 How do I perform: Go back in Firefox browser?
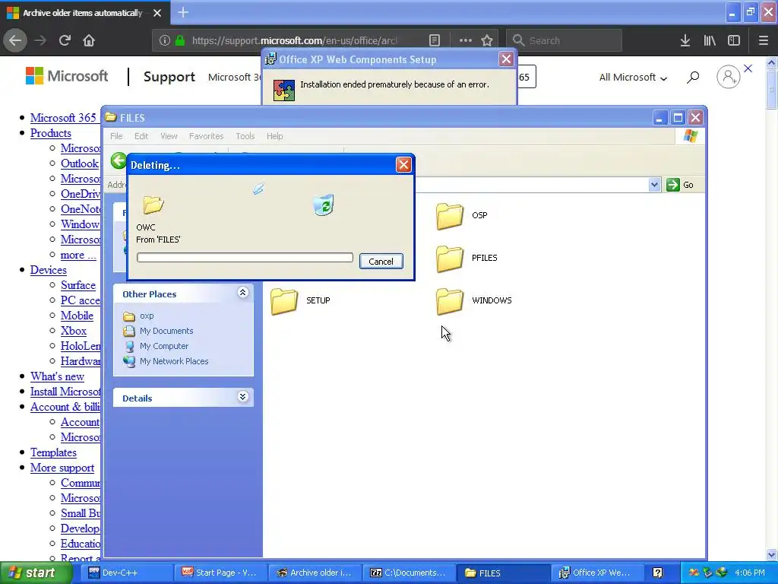tap(15, 40)
